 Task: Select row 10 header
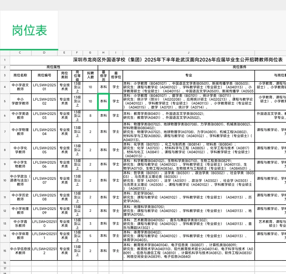point(5,181)
